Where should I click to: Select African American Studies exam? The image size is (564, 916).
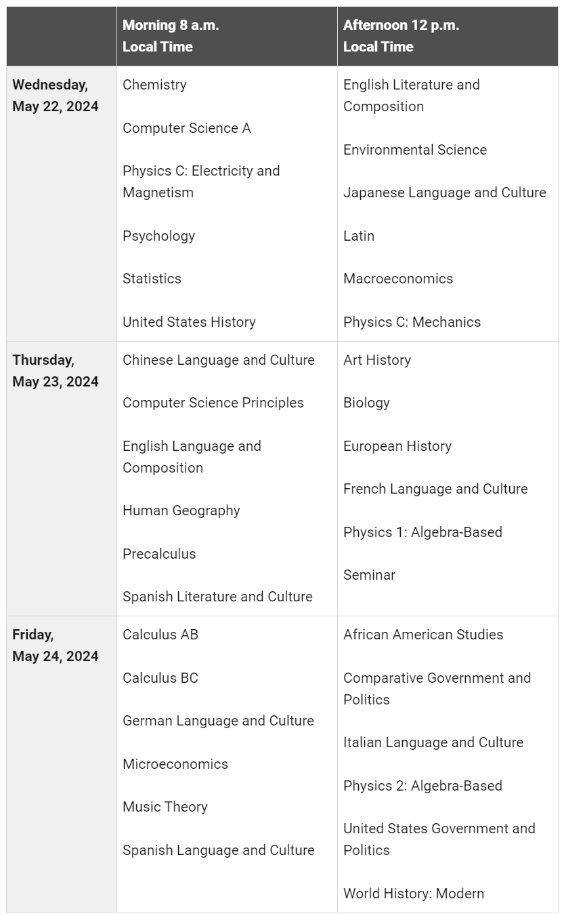click(423, 635)
